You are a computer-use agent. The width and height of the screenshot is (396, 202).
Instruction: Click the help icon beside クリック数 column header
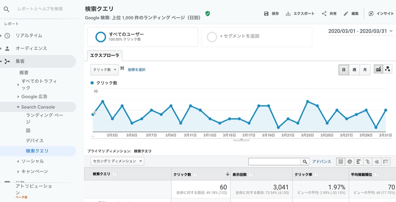[x=195, y=174]
